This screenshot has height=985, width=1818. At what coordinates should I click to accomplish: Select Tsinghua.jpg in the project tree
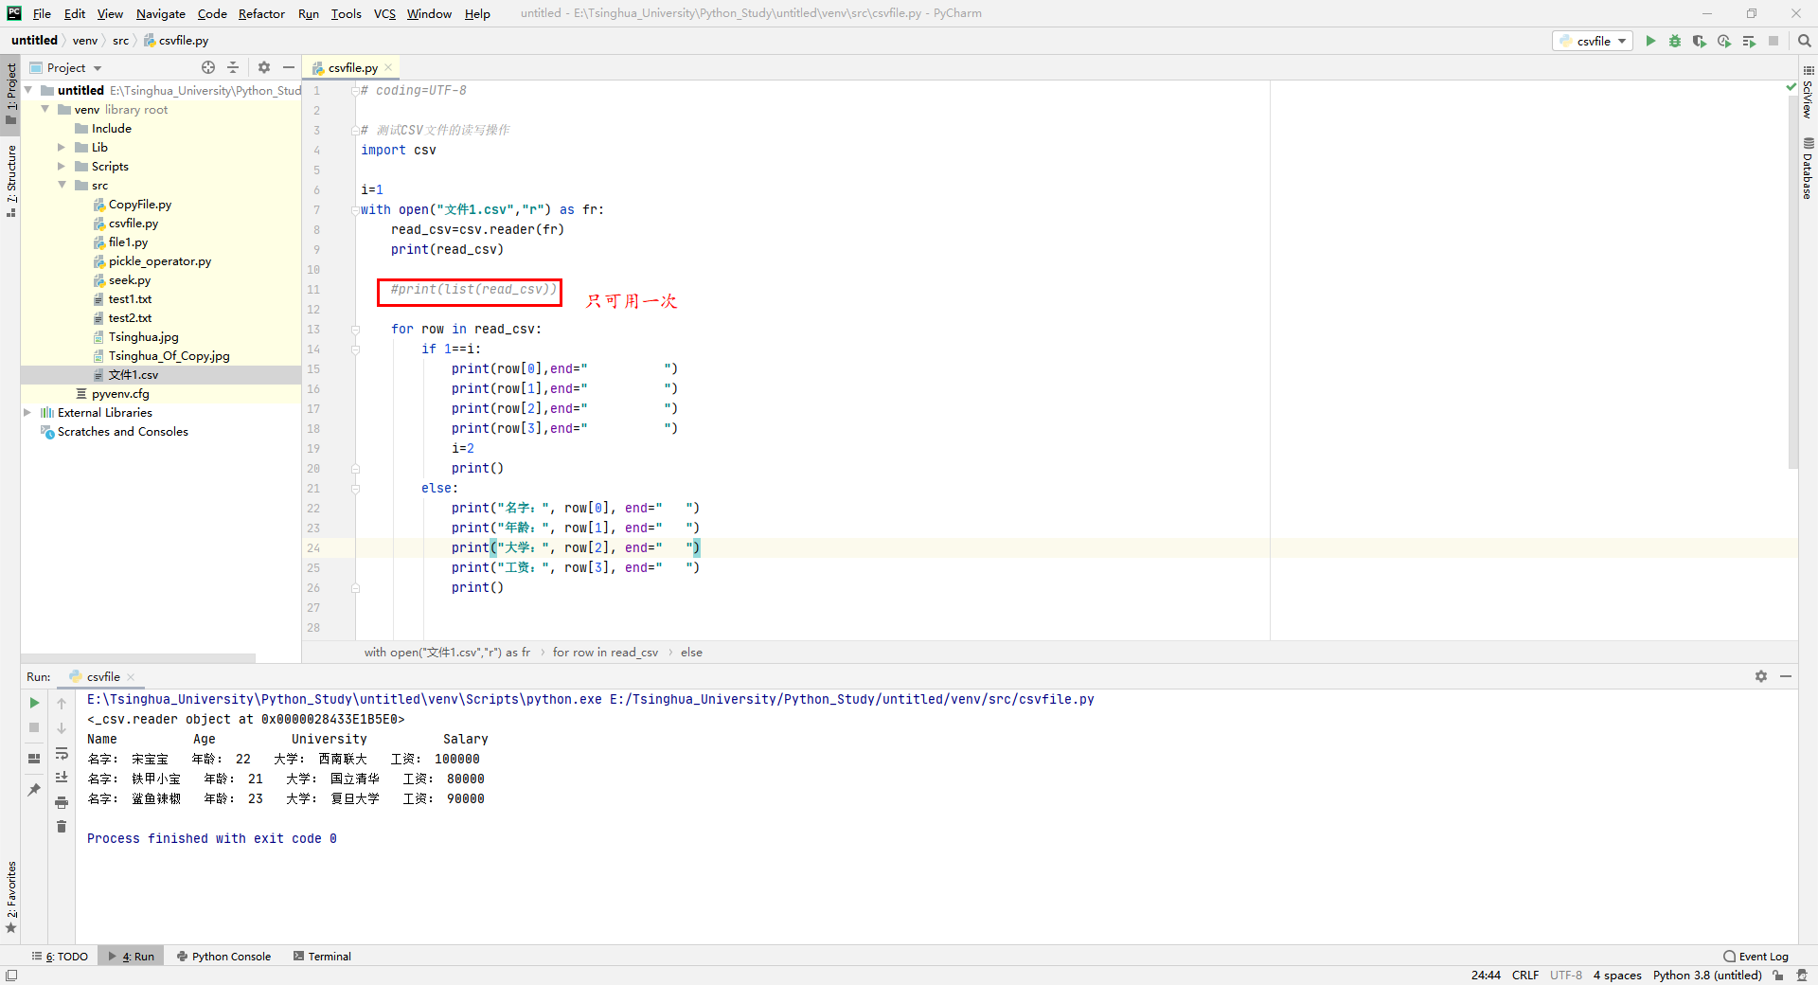143,336
